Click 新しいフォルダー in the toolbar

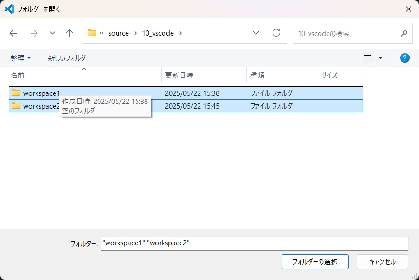coord(69,58)
